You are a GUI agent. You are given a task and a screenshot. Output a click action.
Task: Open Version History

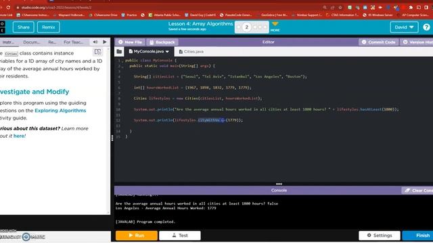click(417, 42)
